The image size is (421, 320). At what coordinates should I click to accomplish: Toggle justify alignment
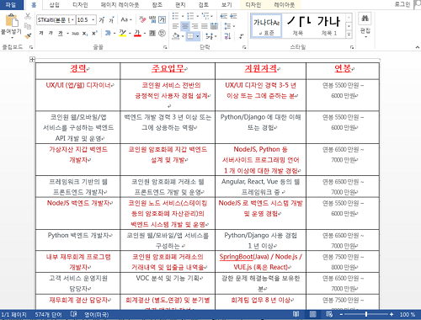205,26
